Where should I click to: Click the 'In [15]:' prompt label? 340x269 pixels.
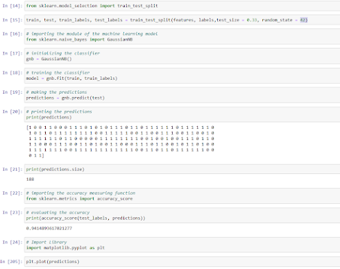click(12, 20)
